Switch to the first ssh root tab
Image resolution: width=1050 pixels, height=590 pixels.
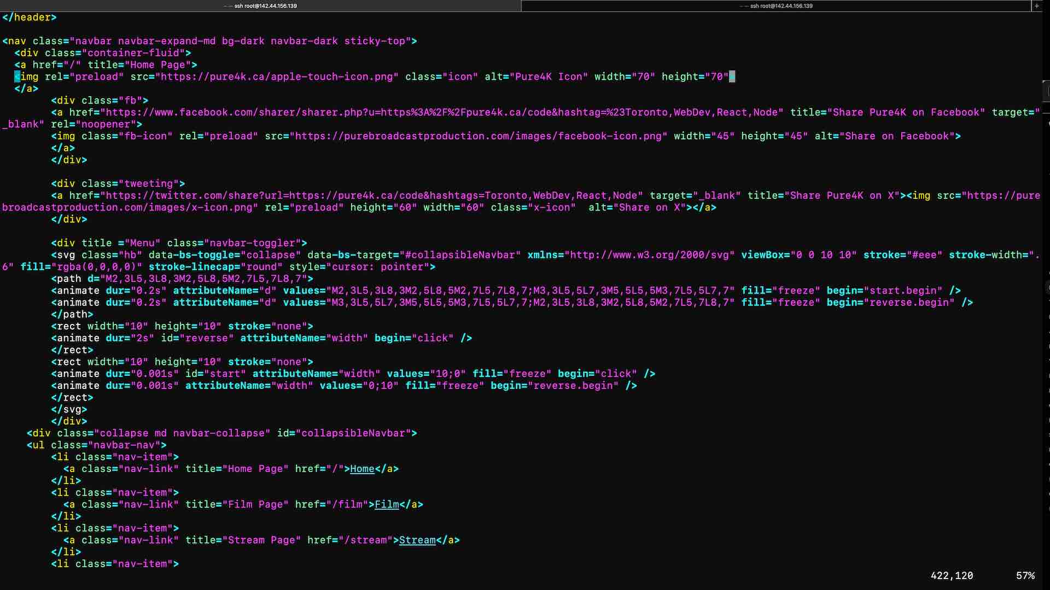click(x=260, y=6)
